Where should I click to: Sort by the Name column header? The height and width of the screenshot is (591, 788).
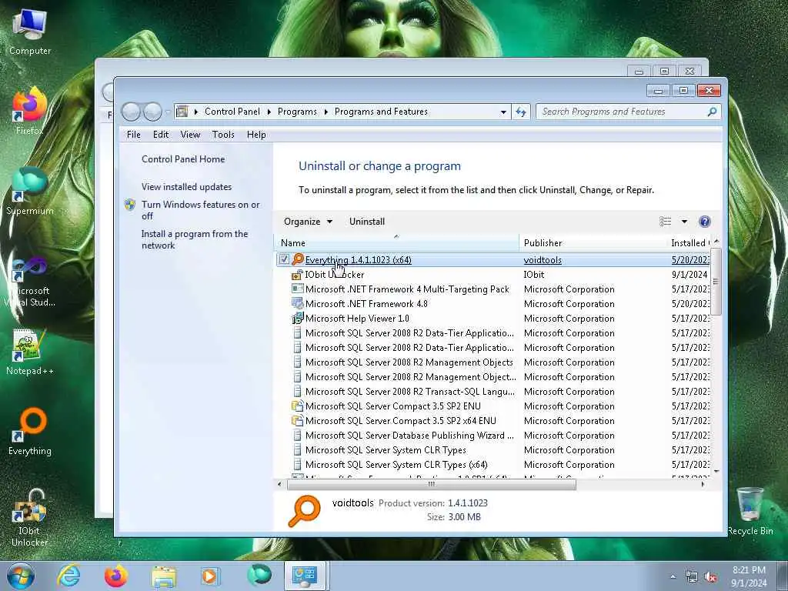[x=396, y=242]
